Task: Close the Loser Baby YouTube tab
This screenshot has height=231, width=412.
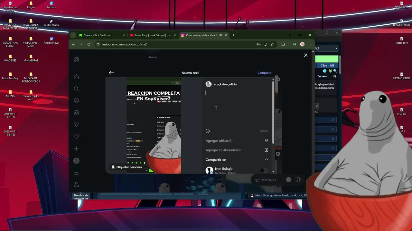Action: click(x=174, y=35)
